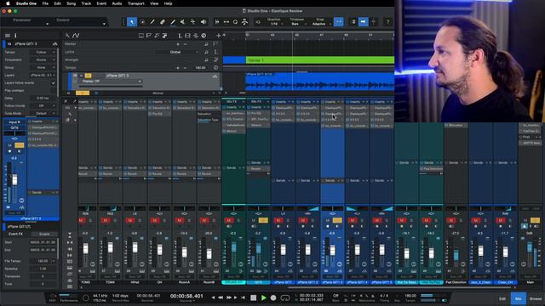545x306 pixels.
Task: Click the waveform icon on zPlane GIT1 3 track header
Action: 215,76
